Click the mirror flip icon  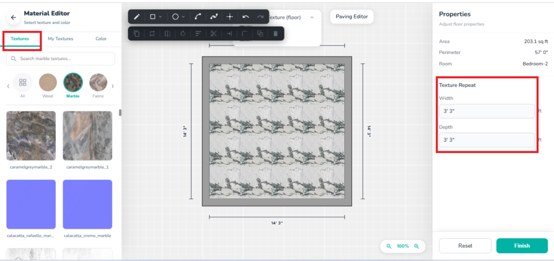168,34
